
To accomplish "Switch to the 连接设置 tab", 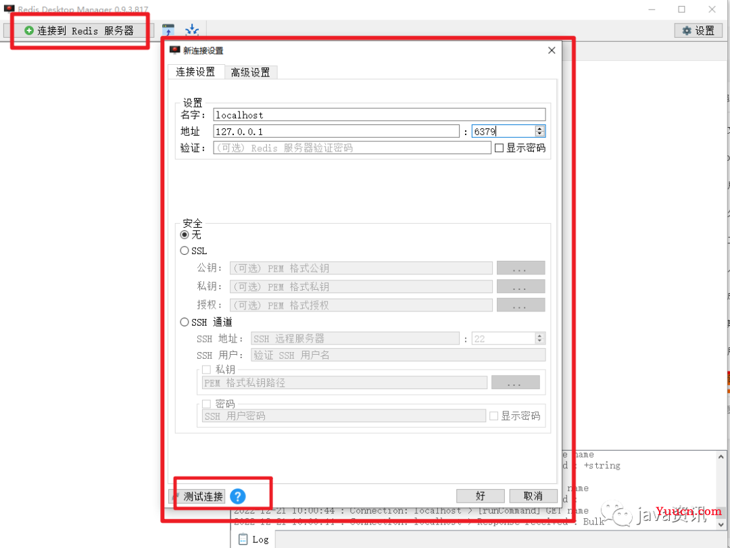I will 195,72.
